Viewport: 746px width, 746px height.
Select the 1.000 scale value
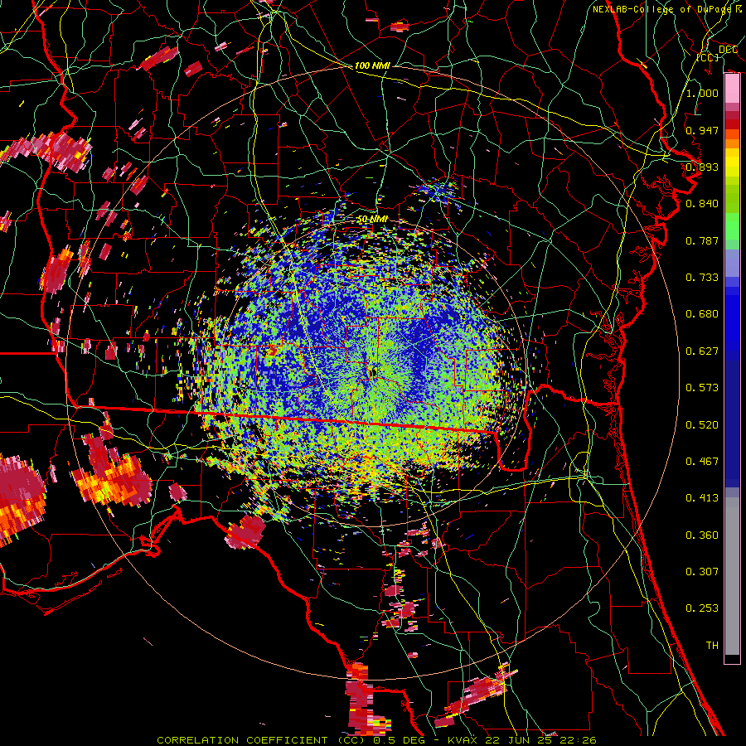click(702, 93)
